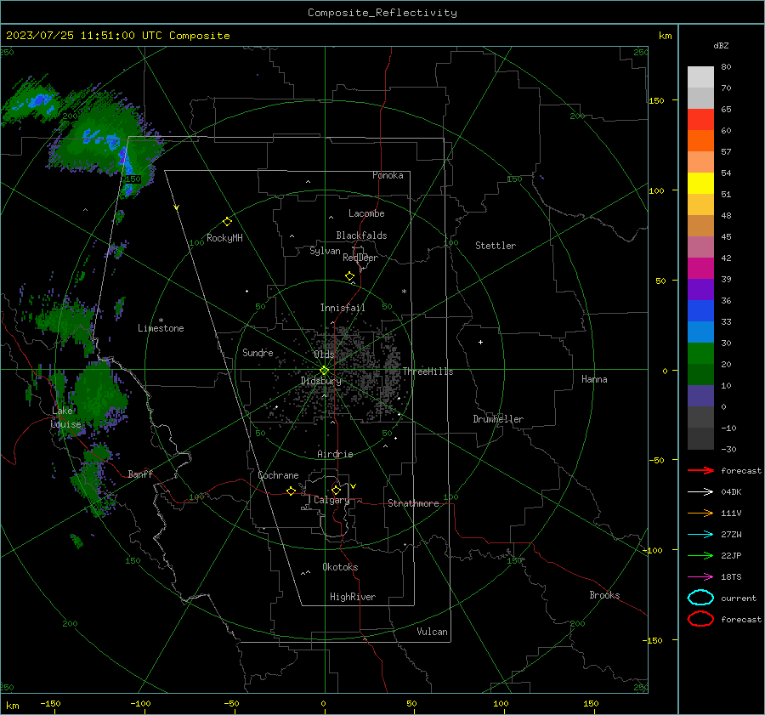
Task: Select the magenta 39 dBZ color swatch
Action: click(x=700, y=268)
